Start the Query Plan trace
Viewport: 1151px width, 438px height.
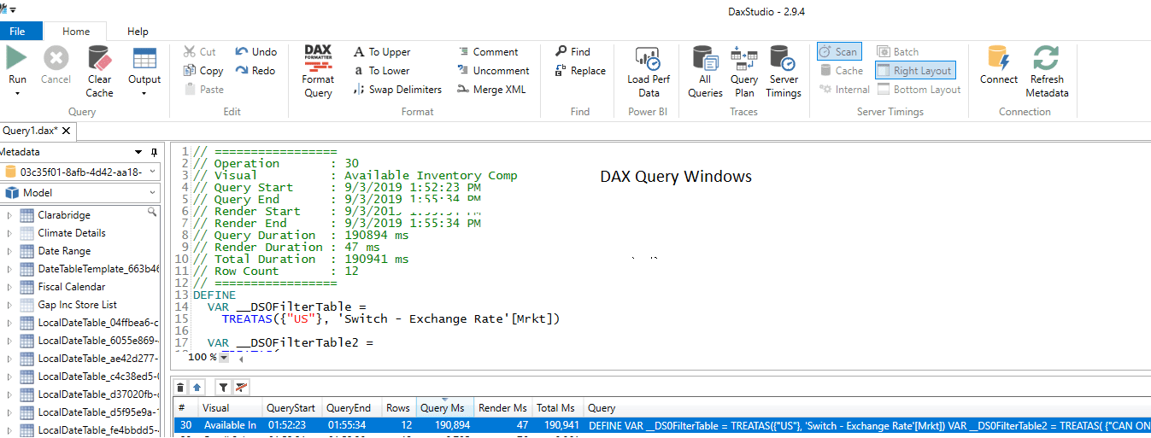click(744, 72)
